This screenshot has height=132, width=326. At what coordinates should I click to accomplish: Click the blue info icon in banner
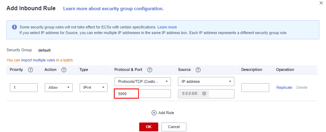point(14,27)
